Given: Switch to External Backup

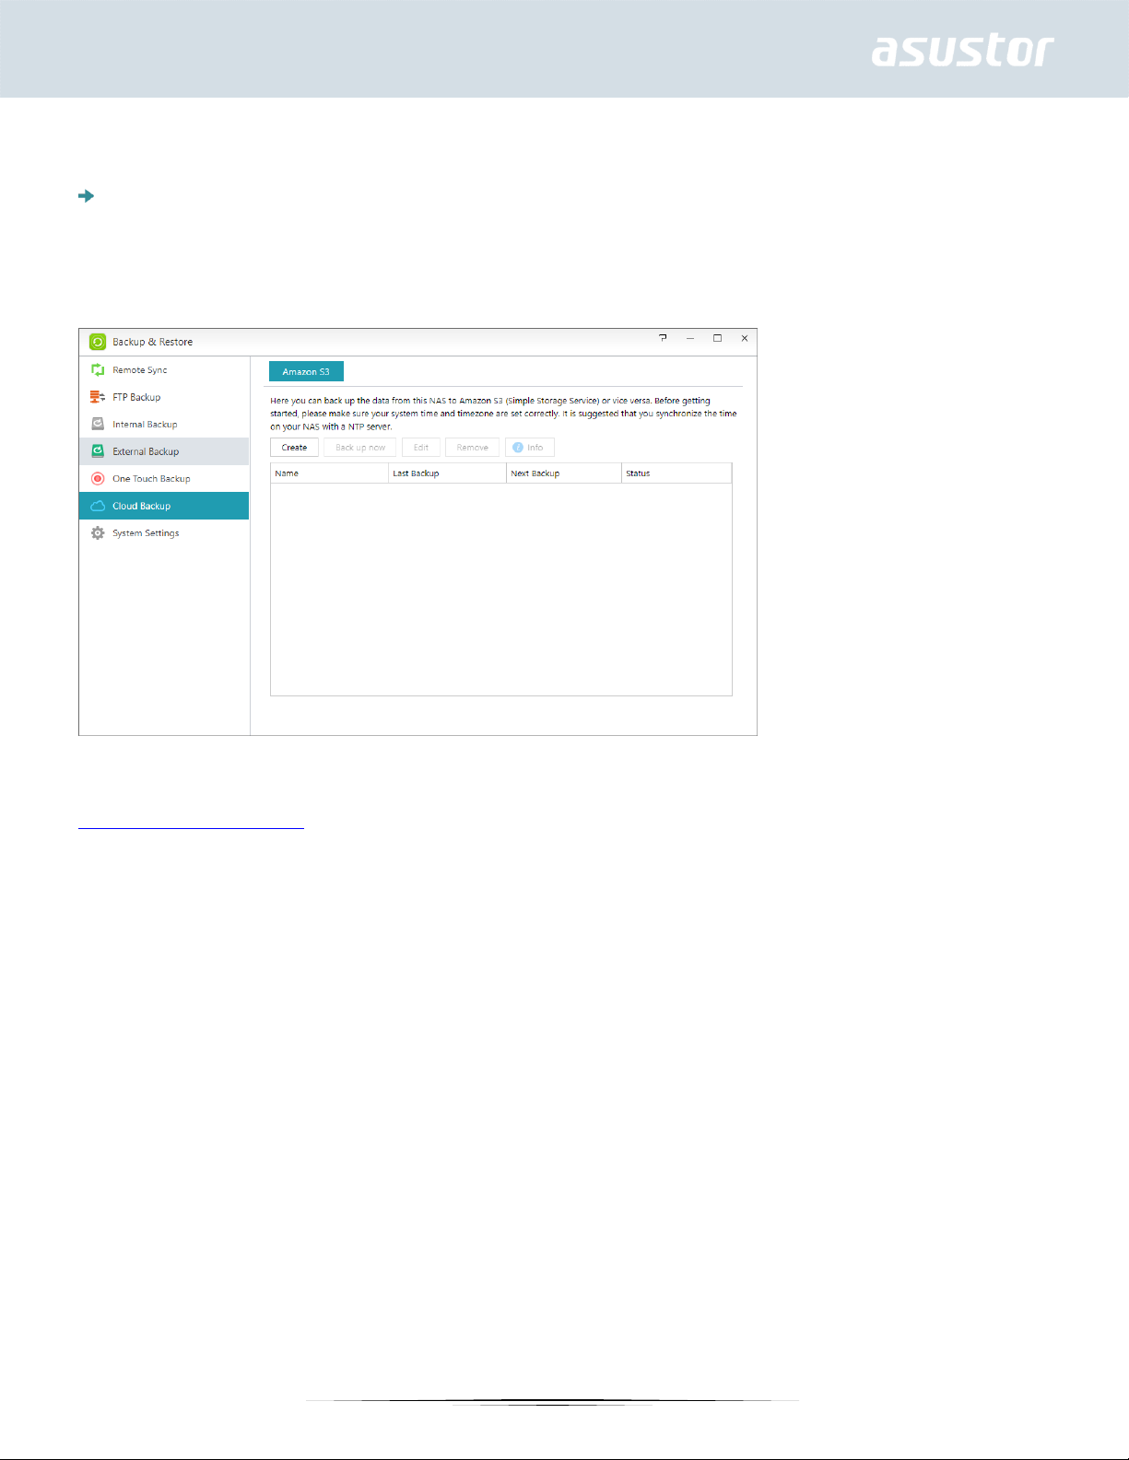Looking at the screenshot, I should point(164,451).
